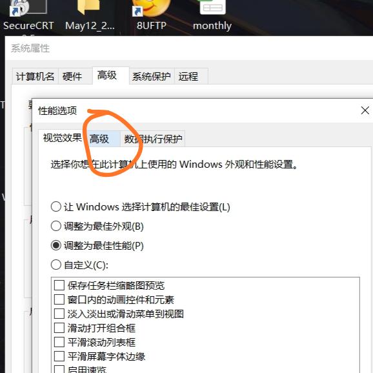
Task: Open the 数据执行保护 tab
Action: pyautogui.click(x=153, y=139)
